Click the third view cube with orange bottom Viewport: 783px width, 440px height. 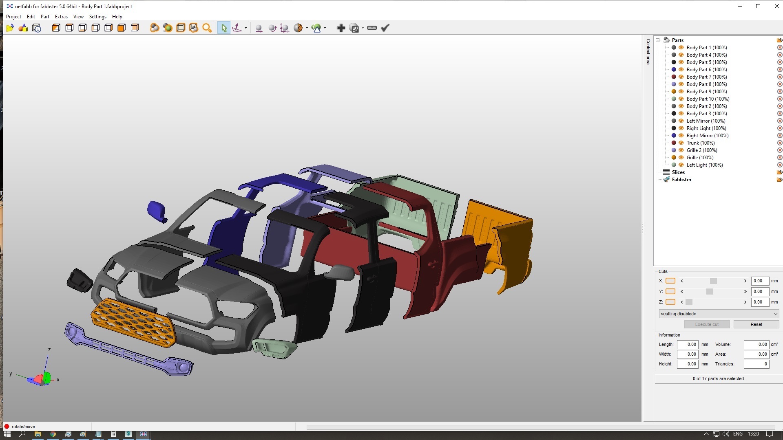pyautogui.click(x=82, y=28)
